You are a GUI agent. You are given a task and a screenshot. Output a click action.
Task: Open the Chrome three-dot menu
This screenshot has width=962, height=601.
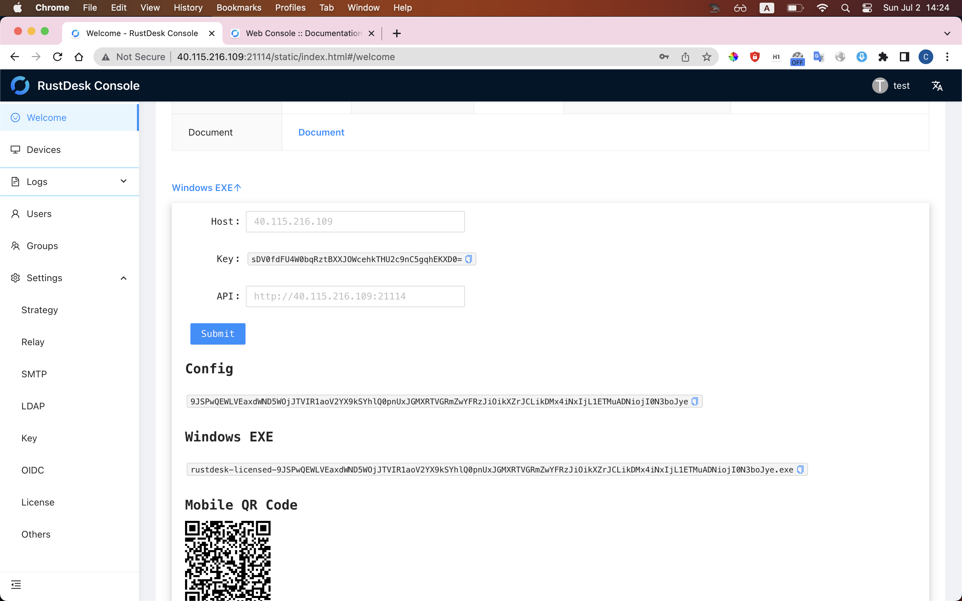click(947, 57)
